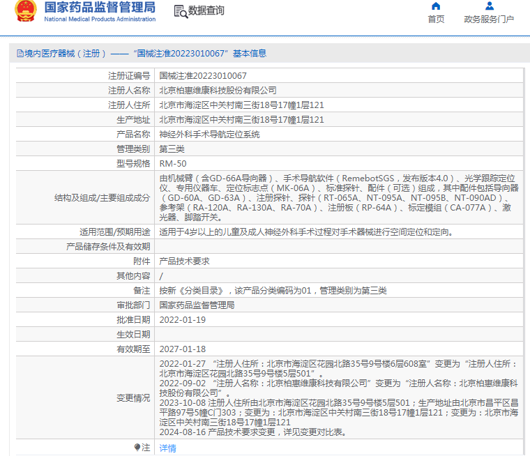530x456 pixels.
Task: Click the 注册人住所 address value
Action: 241,105
